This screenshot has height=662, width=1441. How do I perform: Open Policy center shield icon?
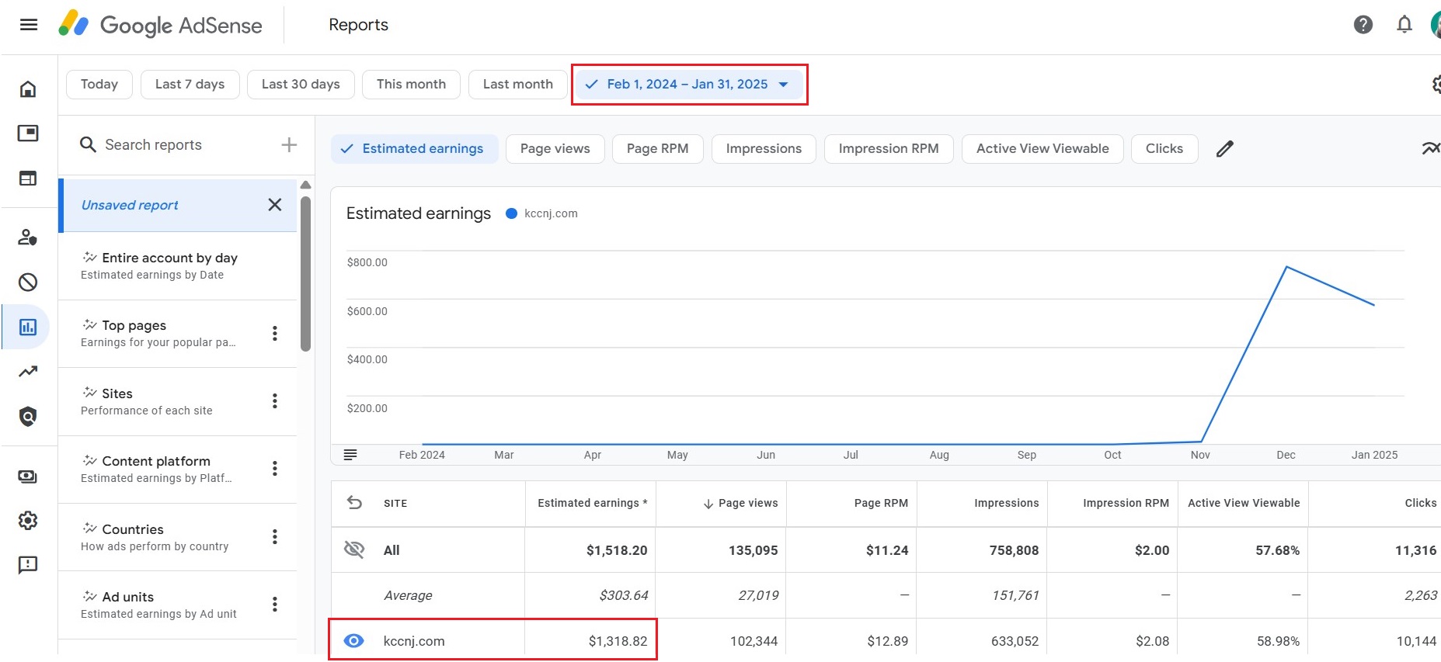point(28,417)
